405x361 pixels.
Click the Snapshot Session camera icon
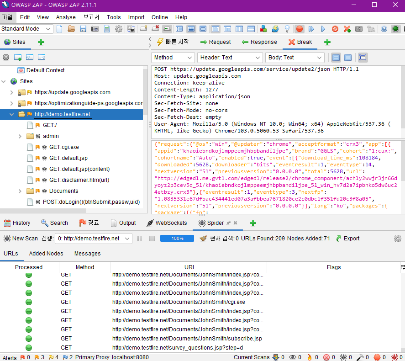click(95, 29)
